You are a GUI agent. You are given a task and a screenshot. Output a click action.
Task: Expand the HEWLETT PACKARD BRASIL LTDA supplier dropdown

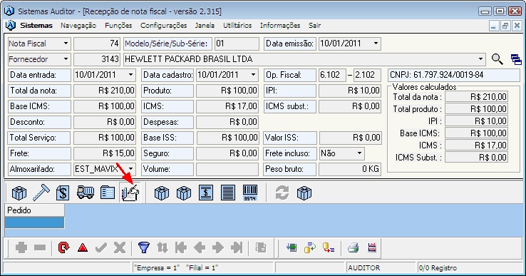pyautogui.click(x=480, y=59)
